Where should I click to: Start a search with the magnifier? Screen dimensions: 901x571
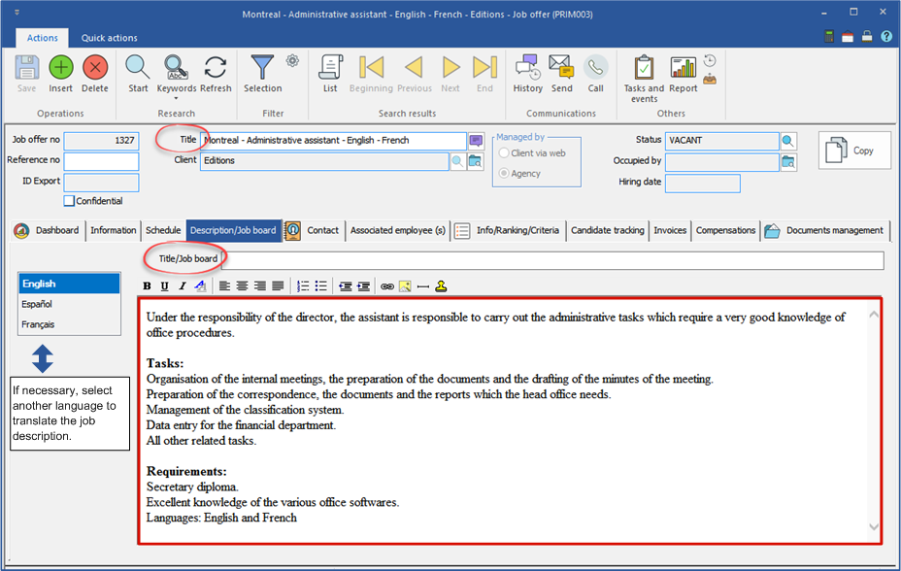coord(138,68)
